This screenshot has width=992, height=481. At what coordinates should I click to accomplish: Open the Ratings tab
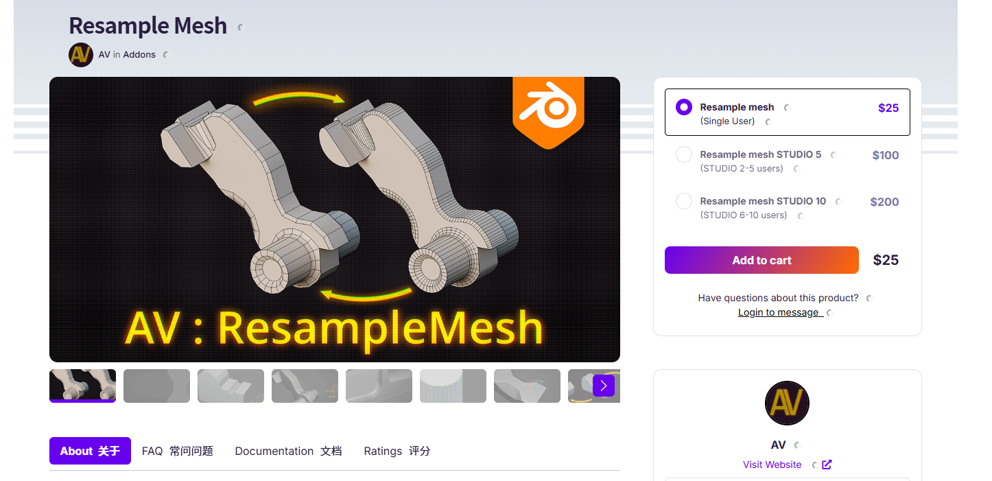(x=397, y=451)
